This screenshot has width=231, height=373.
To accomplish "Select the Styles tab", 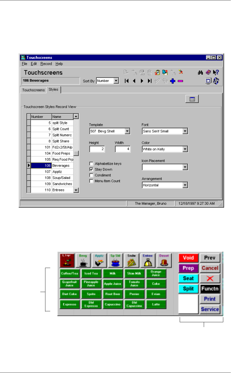I will (53, 90).
